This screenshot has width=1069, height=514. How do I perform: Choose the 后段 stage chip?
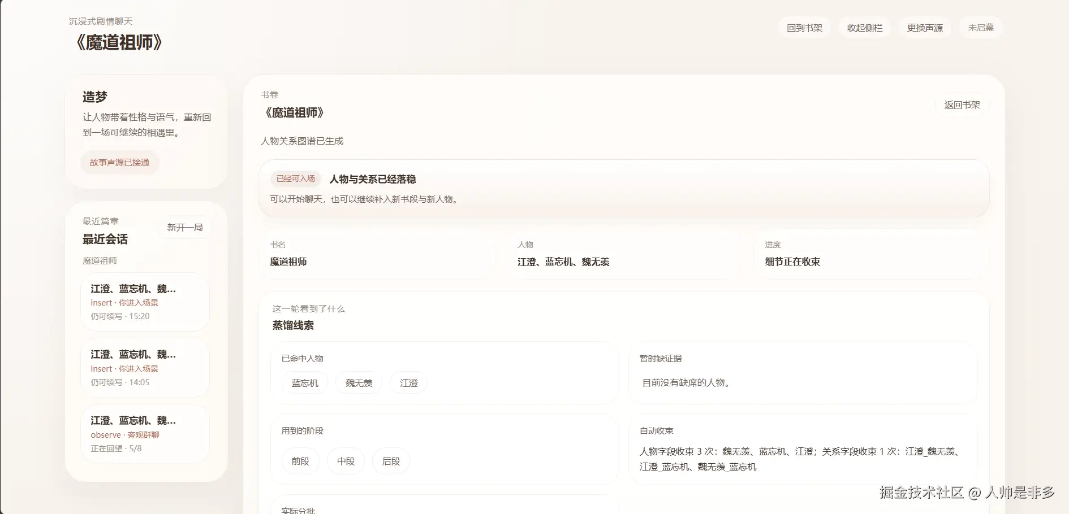(x=391, y=461)
